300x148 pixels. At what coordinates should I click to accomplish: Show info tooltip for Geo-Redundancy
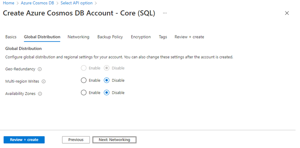(40, 70)
